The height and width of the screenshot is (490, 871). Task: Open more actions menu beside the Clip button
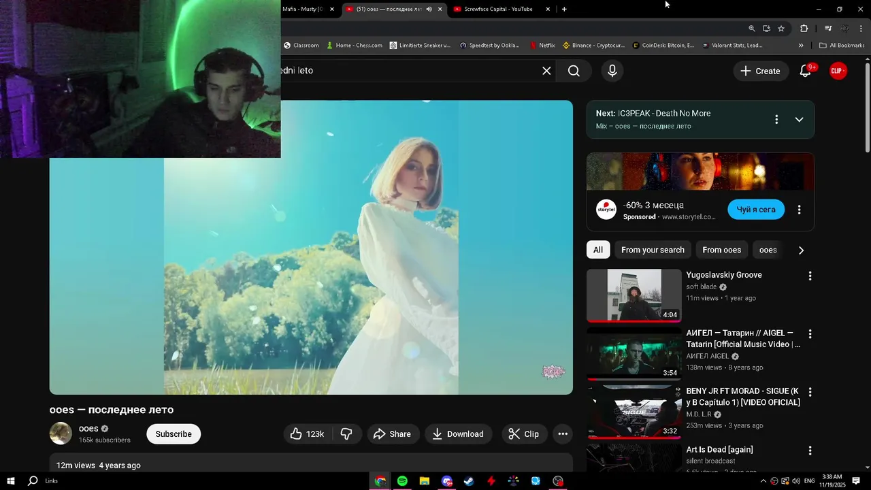point(563,434)
